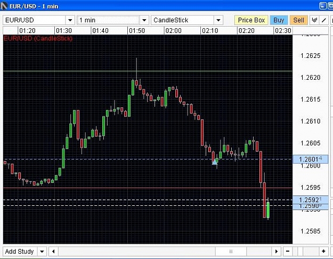The height and width of the screenshot is (259, 333).
Task: Click the 1.2592 price level label
Action: pos(310,199)
